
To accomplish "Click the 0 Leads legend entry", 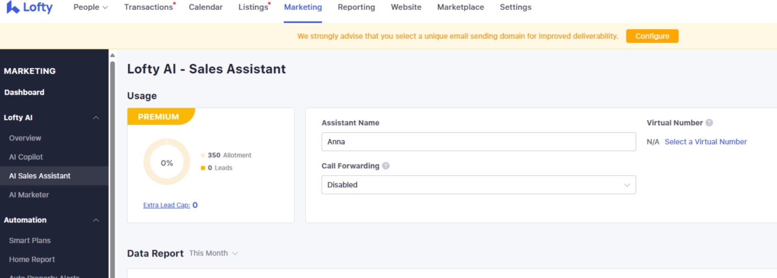I will (x=217, y=168).
